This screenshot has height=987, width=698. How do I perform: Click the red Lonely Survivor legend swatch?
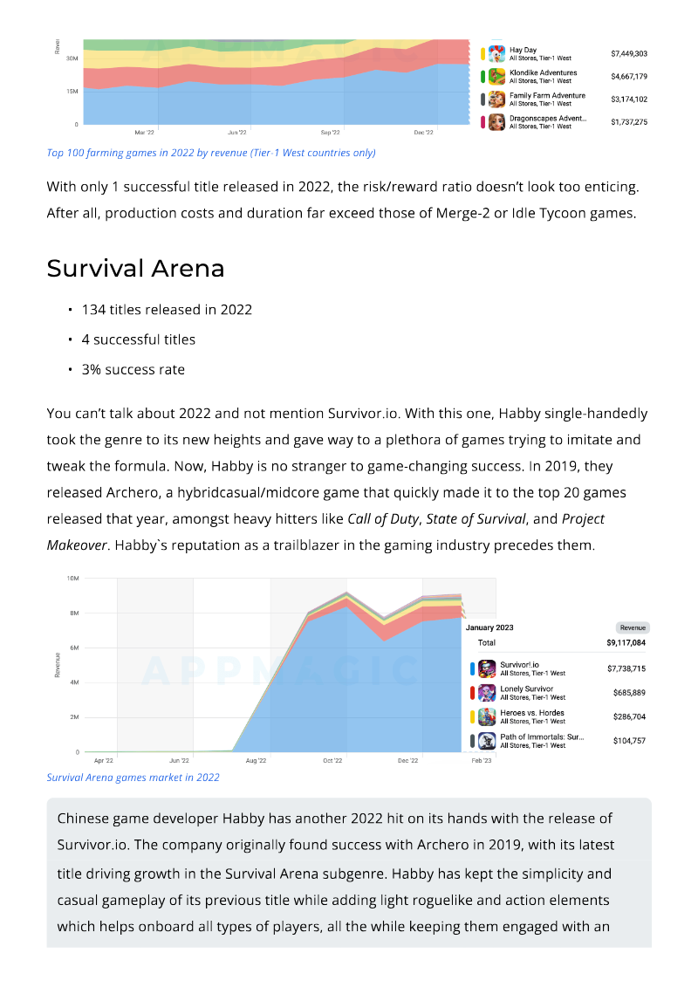tap(473, 692)
